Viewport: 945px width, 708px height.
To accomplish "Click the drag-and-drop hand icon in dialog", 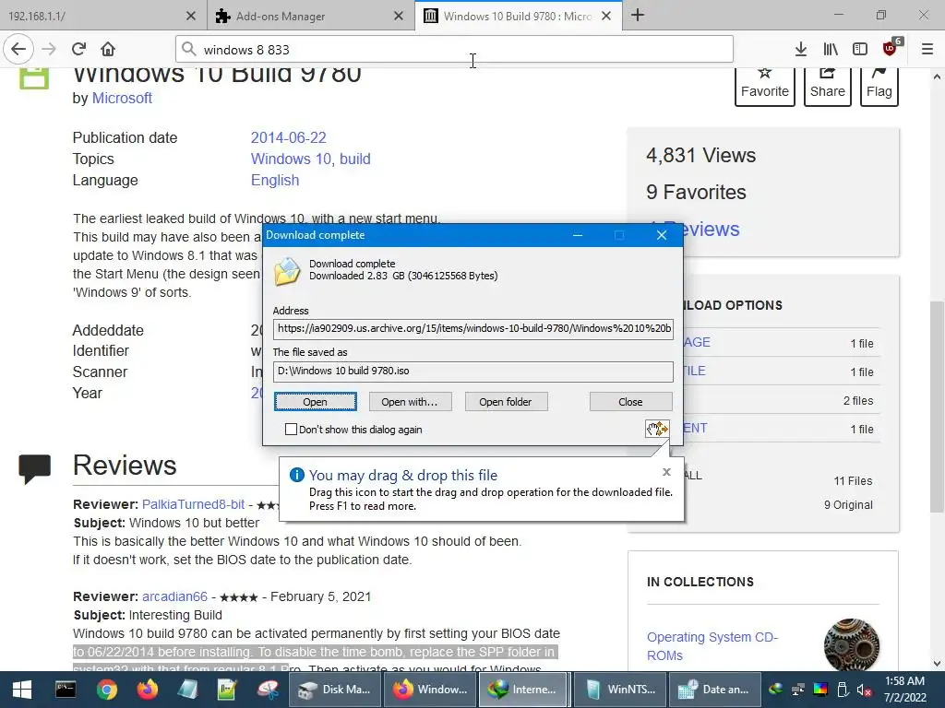I will (x=657, y=429).
